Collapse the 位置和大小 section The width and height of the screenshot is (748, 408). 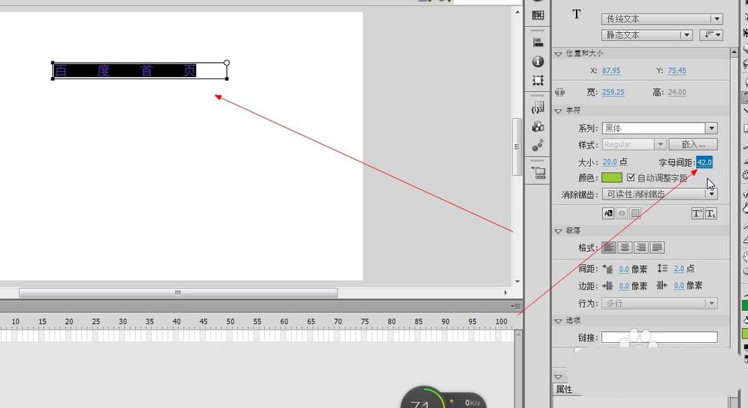[x=558, y=54]
